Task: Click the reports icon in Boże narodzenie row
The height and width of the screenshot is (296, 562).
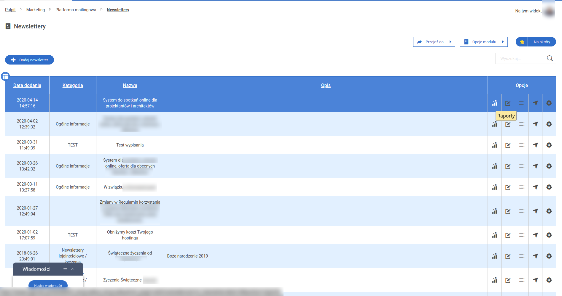Action: [x=494, y=256]
